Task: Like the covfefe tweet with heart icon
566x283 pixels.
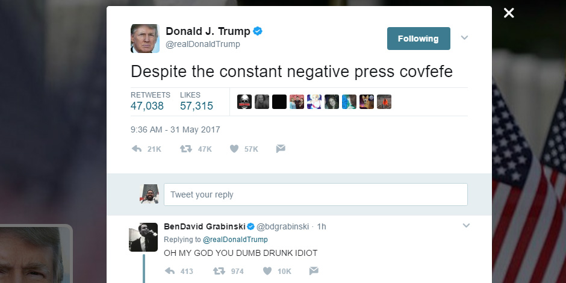Action: [x=234, y=149]
